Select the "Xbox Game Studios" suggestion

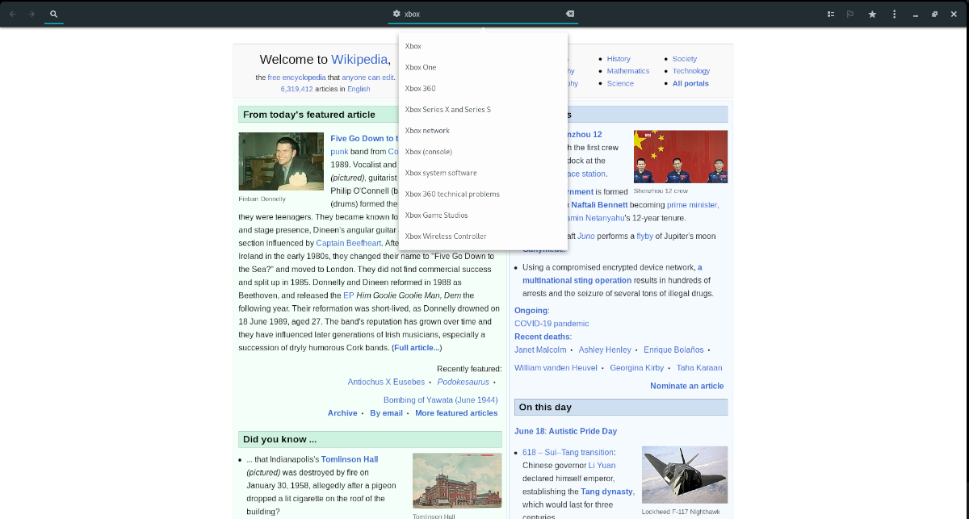[435, 215]
